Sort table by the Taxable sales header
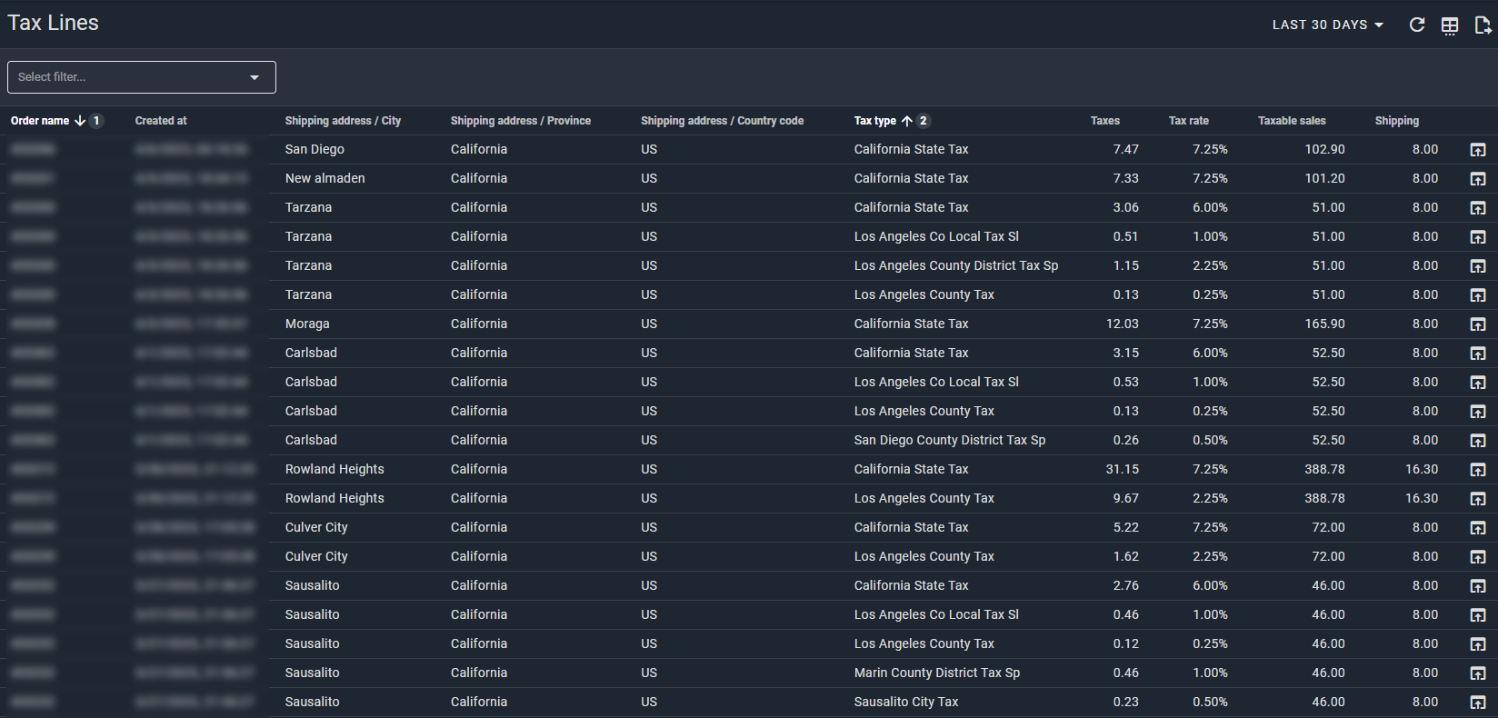 [x=1292, y=121]
